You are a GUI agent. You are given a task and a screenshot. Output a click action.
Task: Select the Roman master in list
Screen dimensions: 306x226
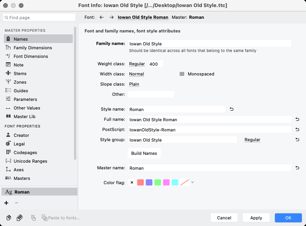click(40, 192)
